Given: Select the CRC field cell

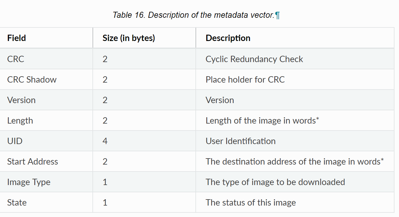Looking at the screenshot, I should click(x=46, y=59).
